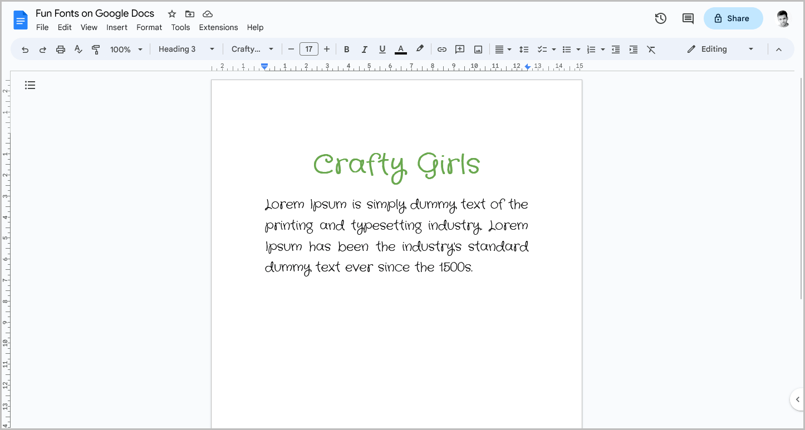Open the Heading 3 styles dropdown
The height and width of the screenshot is (430, 805).
(x=186, y=49)
